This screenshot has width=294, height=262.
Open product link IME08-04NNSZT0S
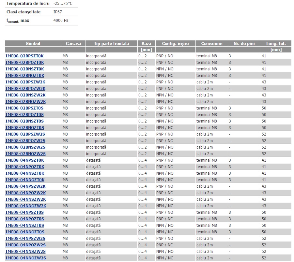[x=25, y=226]
